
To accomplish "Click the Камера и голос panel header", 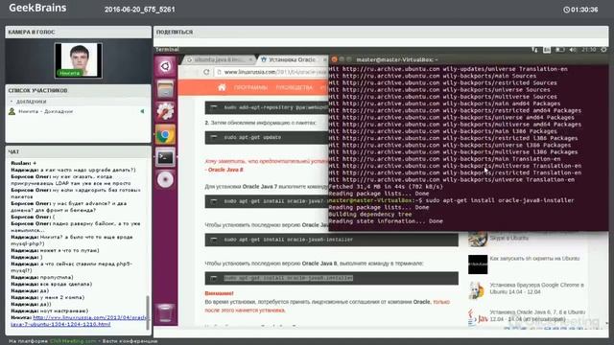I will 78,32.
